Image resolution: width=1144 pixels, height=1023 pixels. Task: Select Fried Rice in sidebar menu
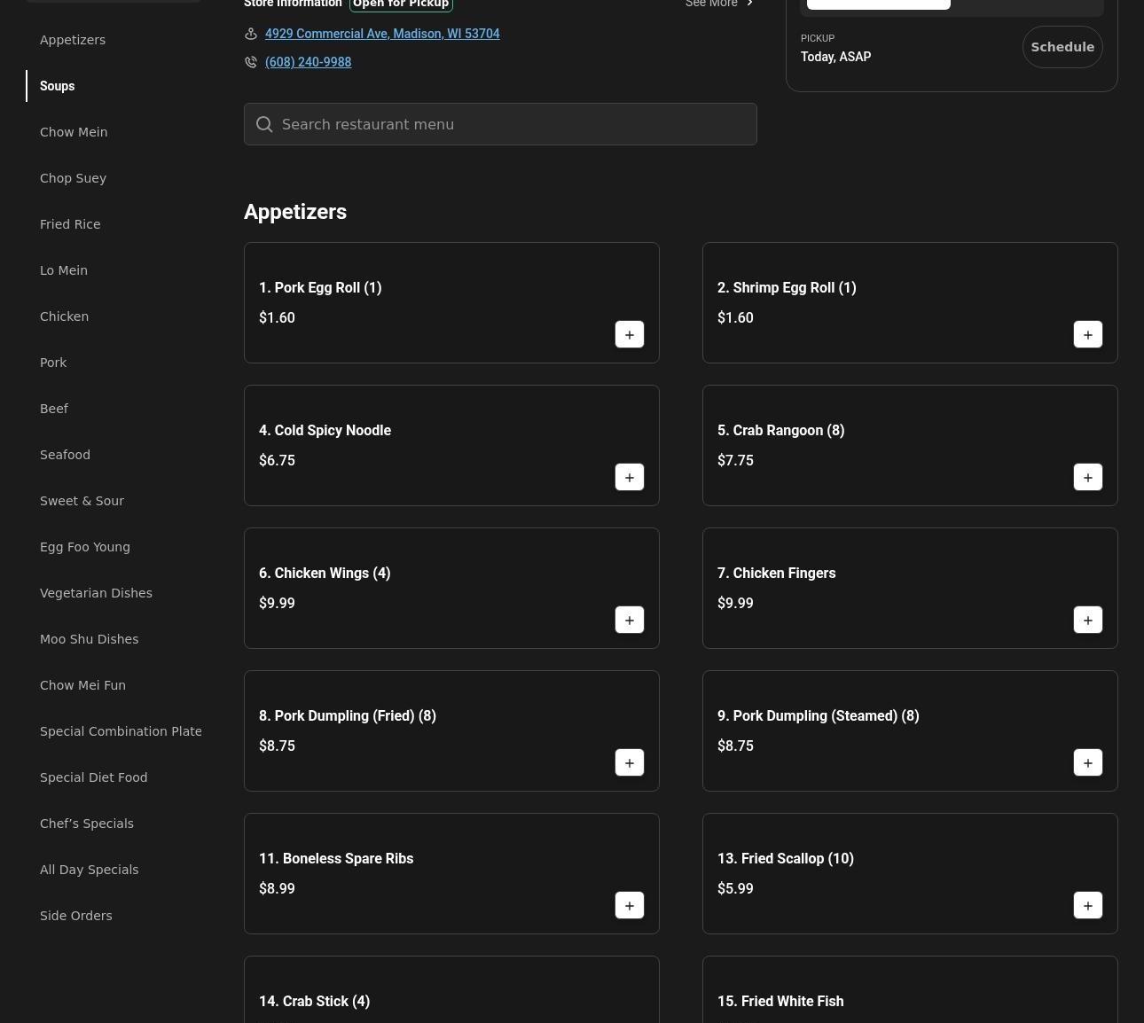[70, 224]
